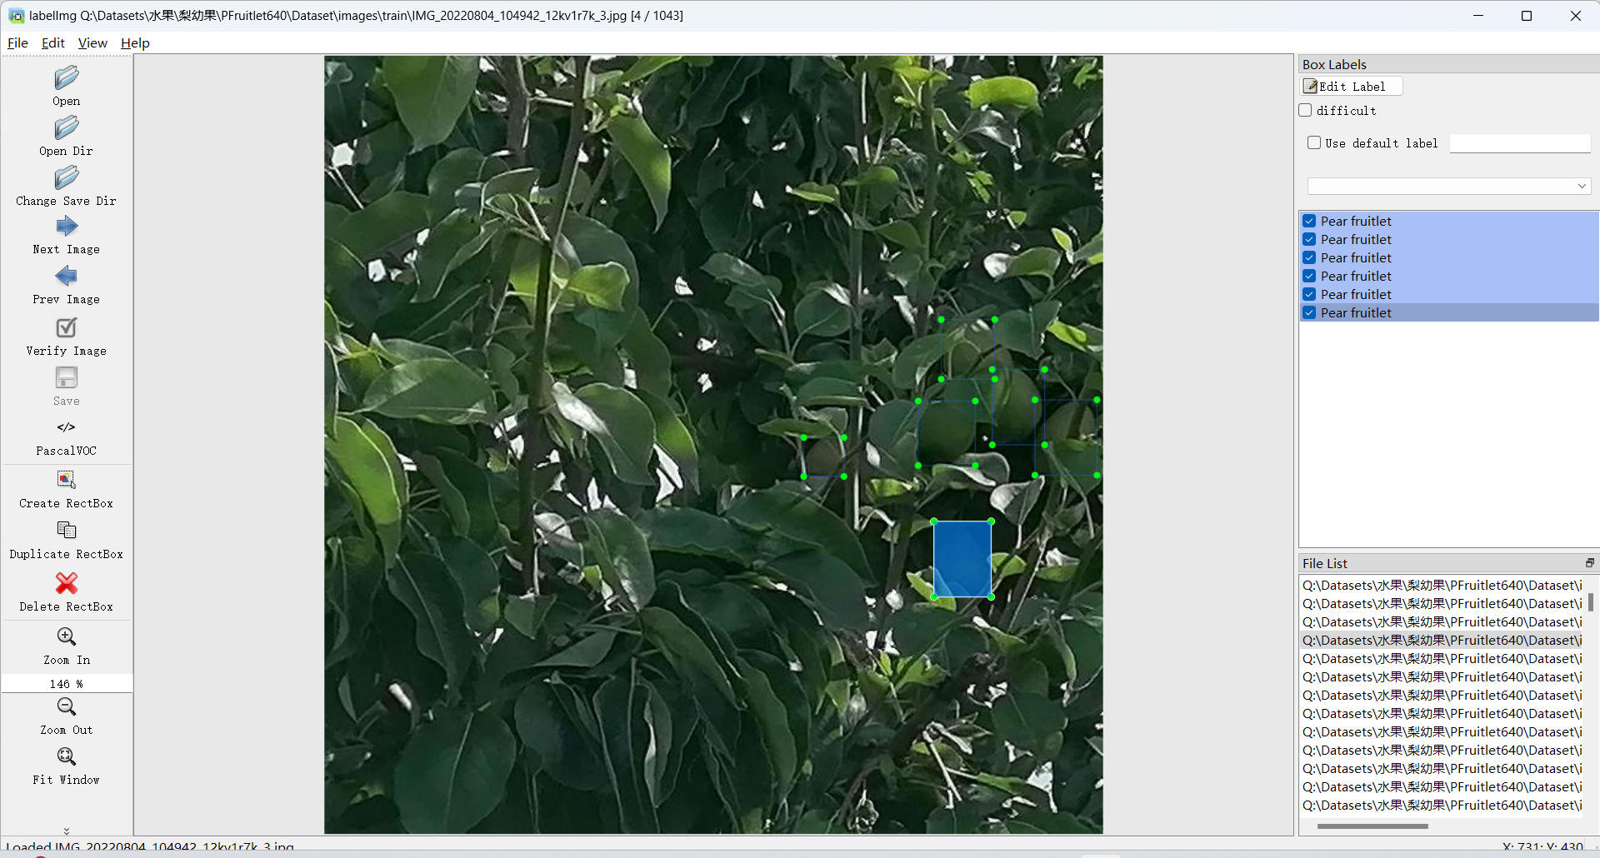Viewport: 1600px width, 858px height.
Task: Click the Open Dir folder icon
Action: tap(67, 128)
